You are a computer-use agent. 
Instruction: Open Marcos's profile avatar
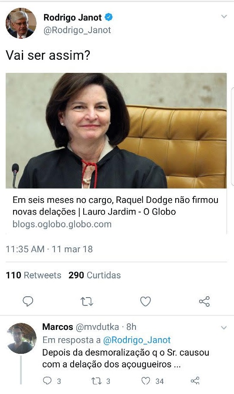[x=22, y=338]
